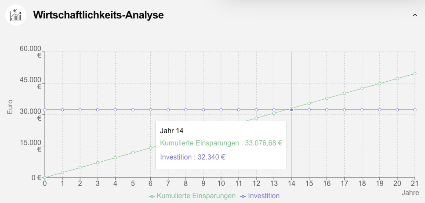This screenshot has width=425, height=203.
Task: Select the highlighted Investition point at year 14
Action: click(x=291, y=109)
